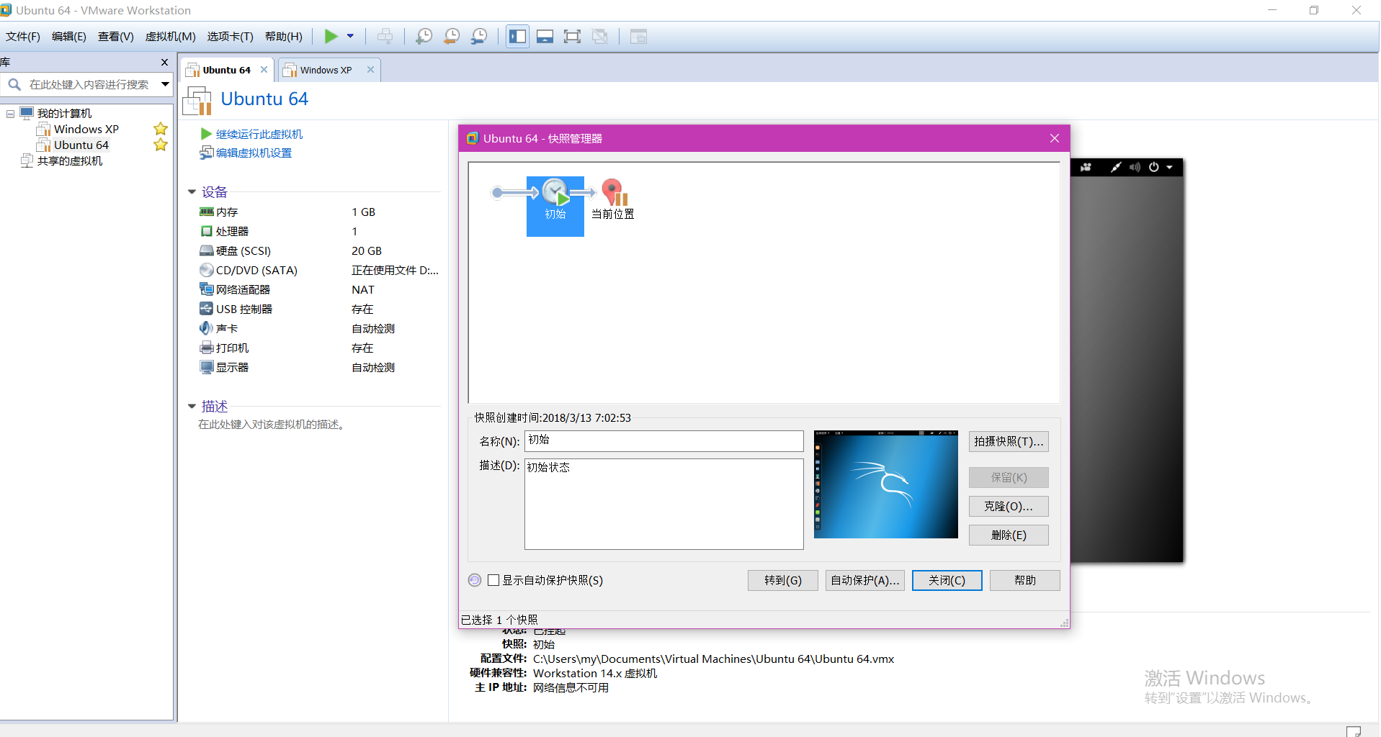Switch to the Windows XP tab
Viewport: 1381px width, 737px height.
coord(326,70)
